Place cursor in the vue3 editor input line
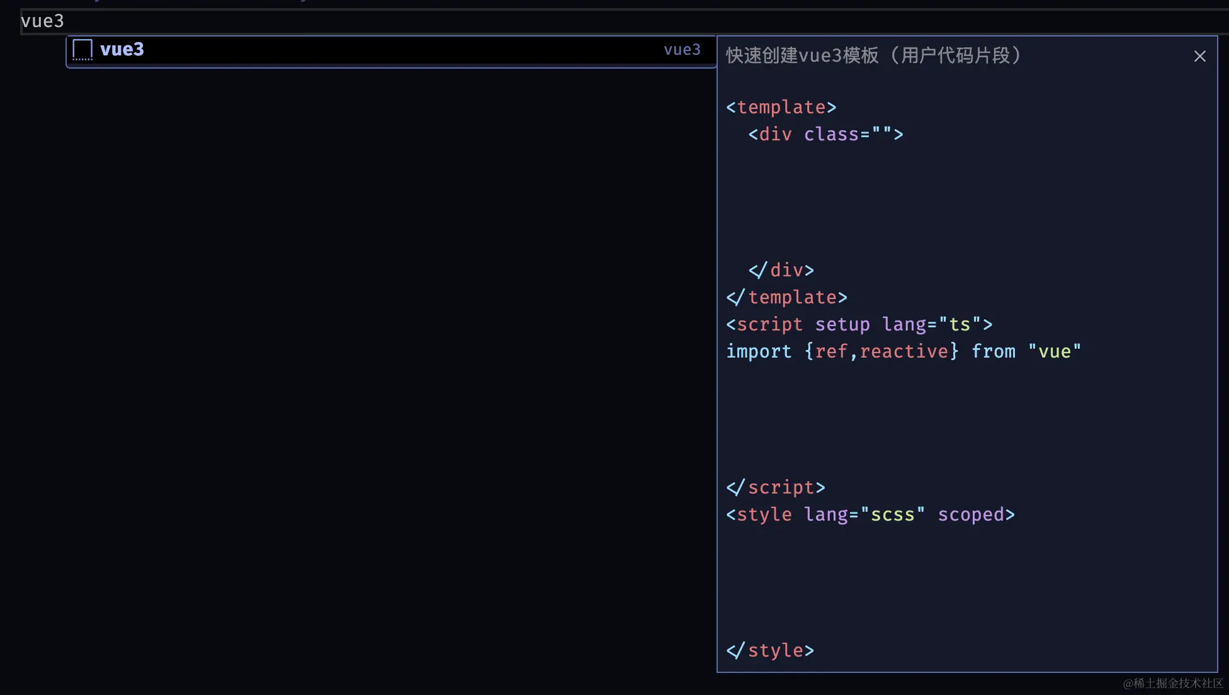 (x=43, y=21)
